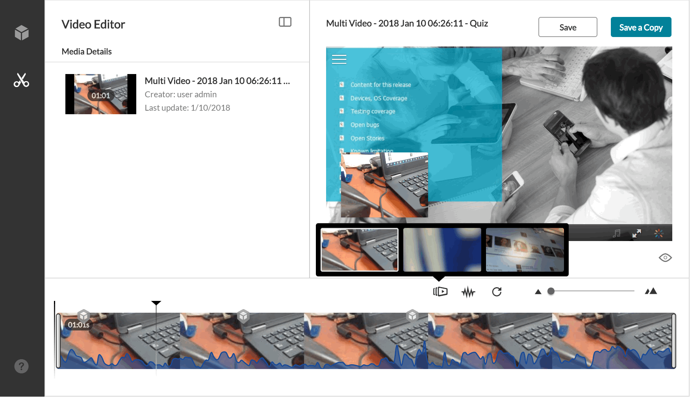Click the Save a Copy button
The width and height of the screenshot is (690, 397).
[641, 27]
